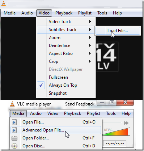Toggle the Always On Top checkmark
144x151 pixels.
coord(41,85)
